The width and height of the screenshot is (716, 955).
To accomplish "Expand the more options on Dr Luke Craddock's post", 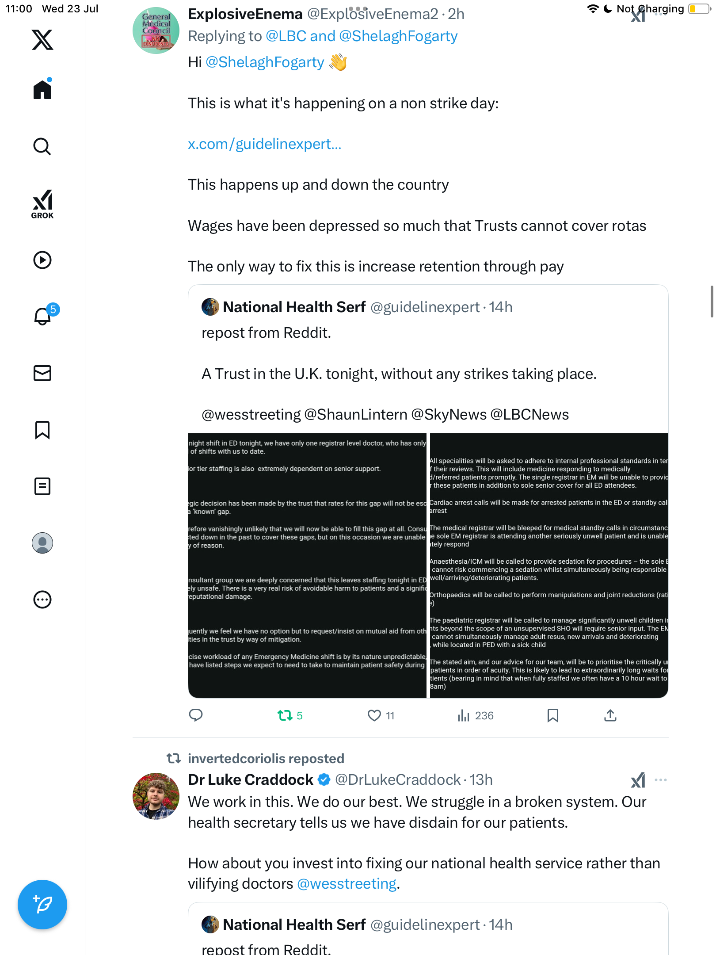I will (661, 780).
